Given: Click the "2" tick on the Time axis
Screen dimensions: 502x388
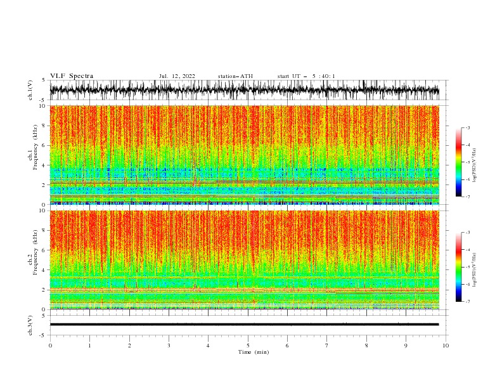Looking at the screenshot, I should (129, 346).
